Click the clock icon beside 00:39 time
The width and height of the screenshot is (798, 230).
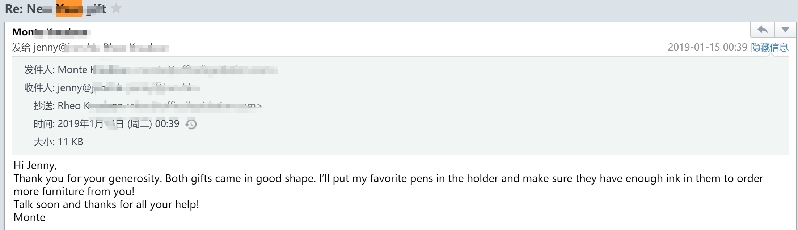coord(191,124)
